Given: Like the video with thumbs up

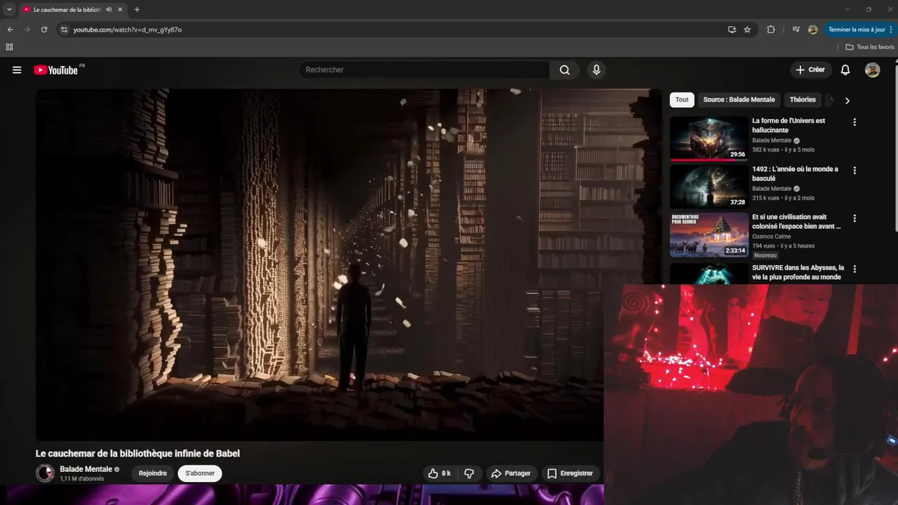Looking at the screenshot, I should pyautogui.click(x=439, y=473).
